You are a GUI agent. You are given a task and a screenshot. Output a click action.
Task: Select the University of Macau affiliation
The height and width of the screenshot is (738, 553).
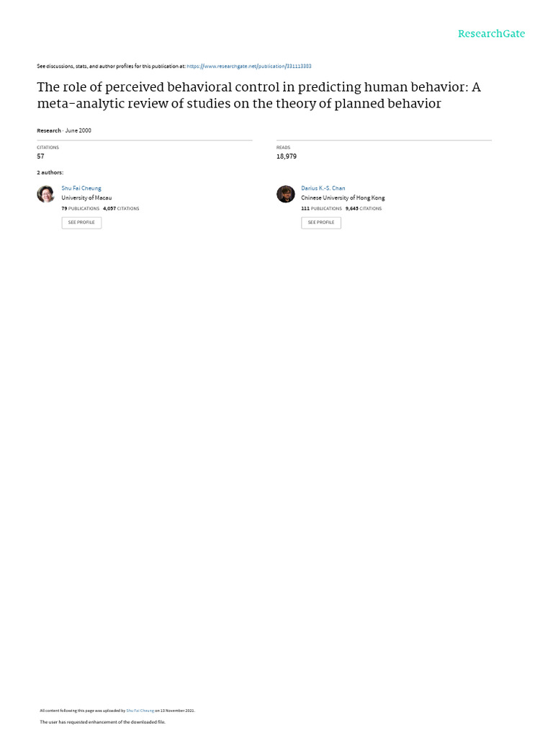(x=86, y=197)
